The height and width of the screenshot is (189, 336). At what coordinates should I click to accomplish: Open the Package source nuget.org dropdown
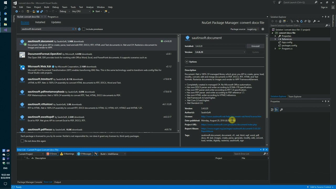253,29
